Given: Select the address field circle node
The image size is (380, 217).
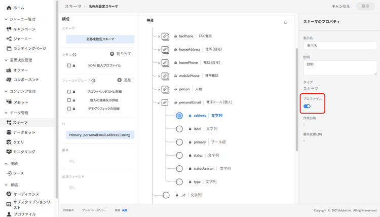Looking at the screenshot, I should 179,116.
